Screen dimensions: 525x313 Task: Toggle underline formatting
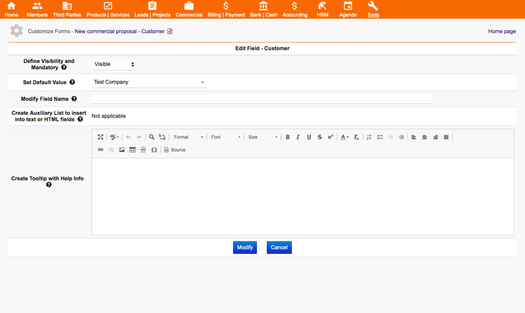click(x=308, y=137)
